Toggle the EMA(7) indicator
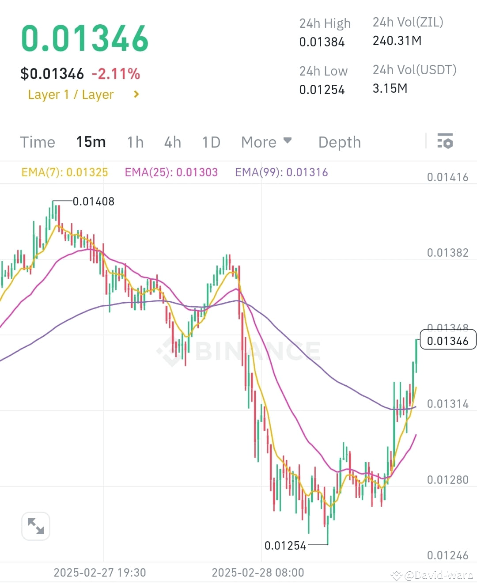The image size is (477, 585). click(64, 172)
